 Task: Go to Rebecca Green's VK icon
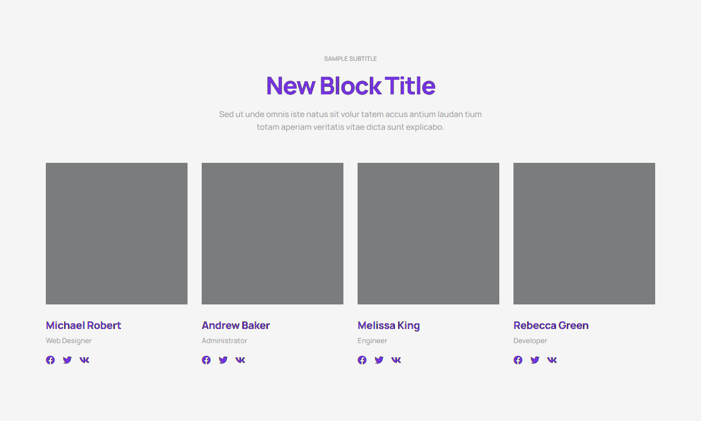(552, 360)
